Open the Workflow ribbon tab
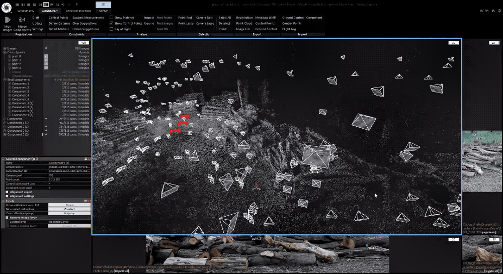The image size is (503, 274). pos(26,11)
